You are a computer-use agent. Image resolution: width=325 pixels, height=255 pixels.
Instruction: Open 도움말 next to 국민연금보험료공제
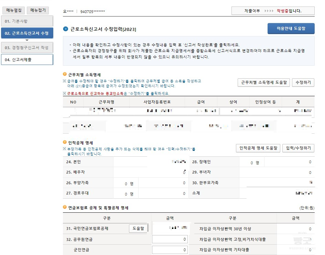138,228
